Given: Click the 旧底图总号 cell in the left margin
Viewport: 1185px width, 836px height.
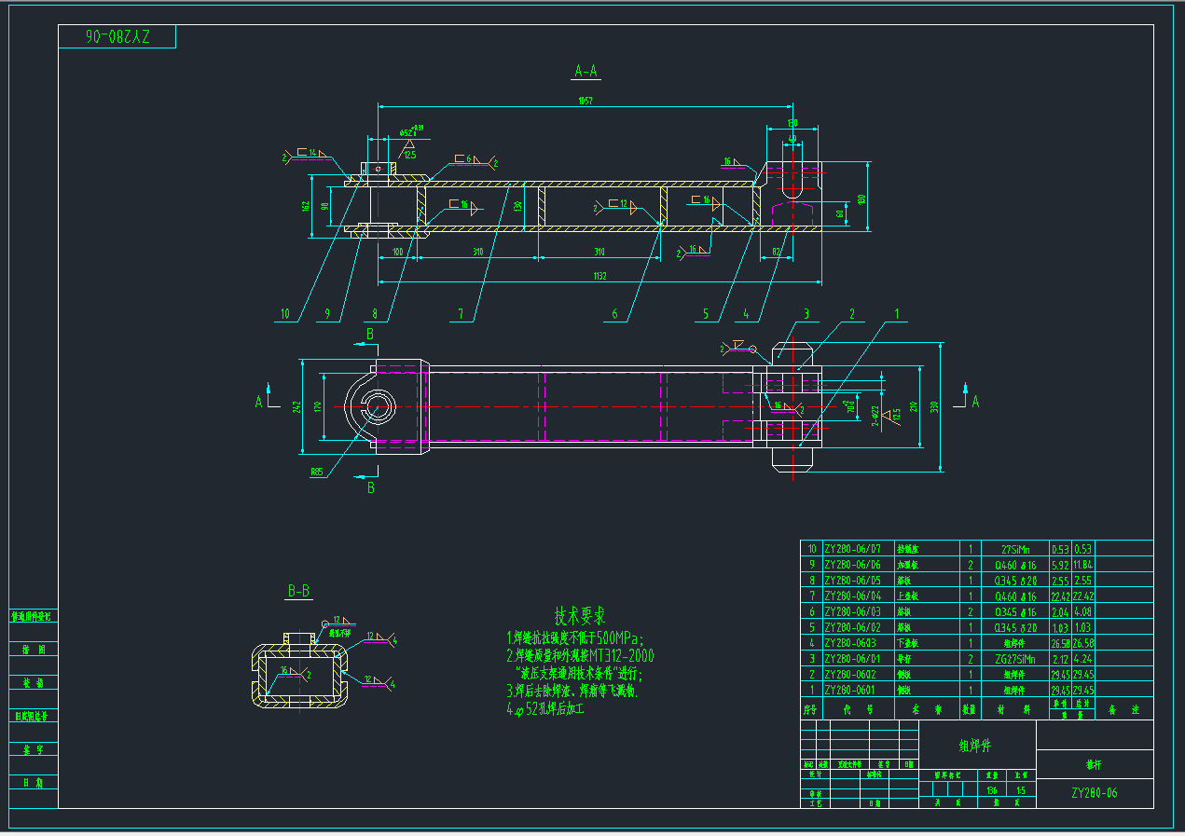Looking at the screenshot, I should pyautogui.click(x=34, y=716).
